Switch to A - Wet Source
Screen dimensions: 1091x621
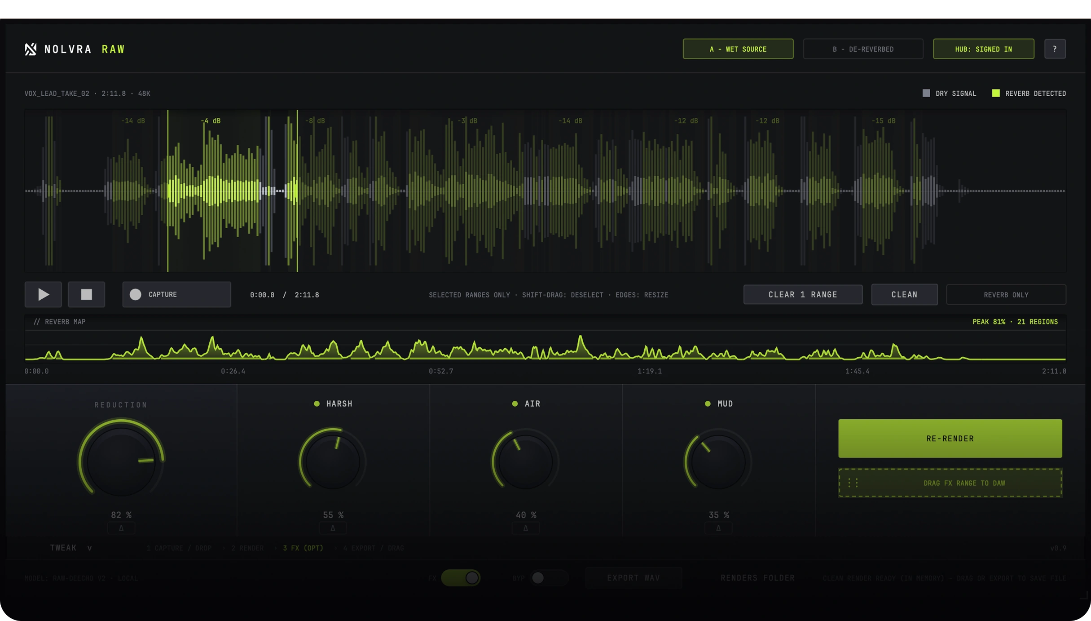coord(738,49)
